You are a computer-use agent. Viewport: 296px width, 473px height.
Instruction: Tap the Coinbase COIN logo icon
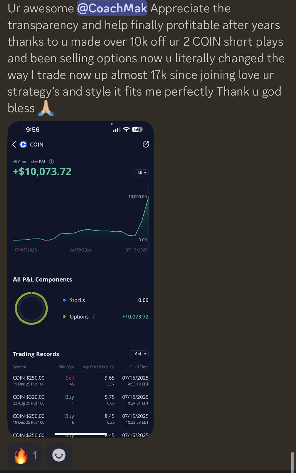click(x=23, y=144)
